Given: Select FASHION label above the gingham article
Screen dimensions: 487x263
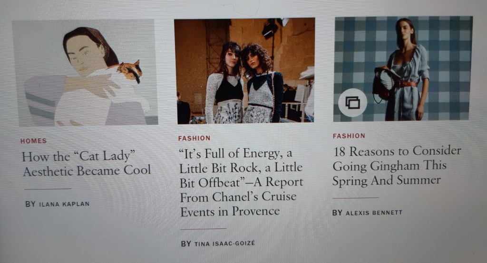Looking at the screenshot, I should coord(349,136).
